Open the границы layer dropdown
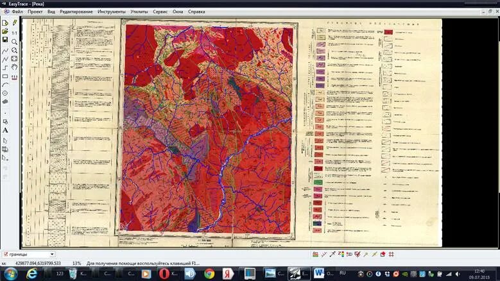Screen dimensions: 500x281 51,254
